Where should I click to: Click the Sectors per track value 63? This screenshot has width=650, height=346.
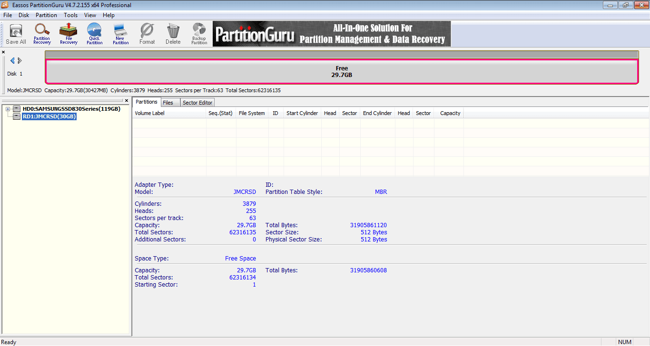pos(253,218)
